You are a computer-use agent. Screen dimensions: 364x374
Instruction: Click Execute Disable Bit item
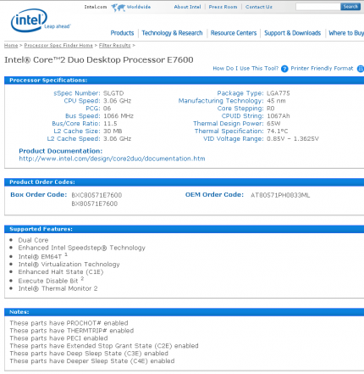pyautogui.click(x=51, y=281)
